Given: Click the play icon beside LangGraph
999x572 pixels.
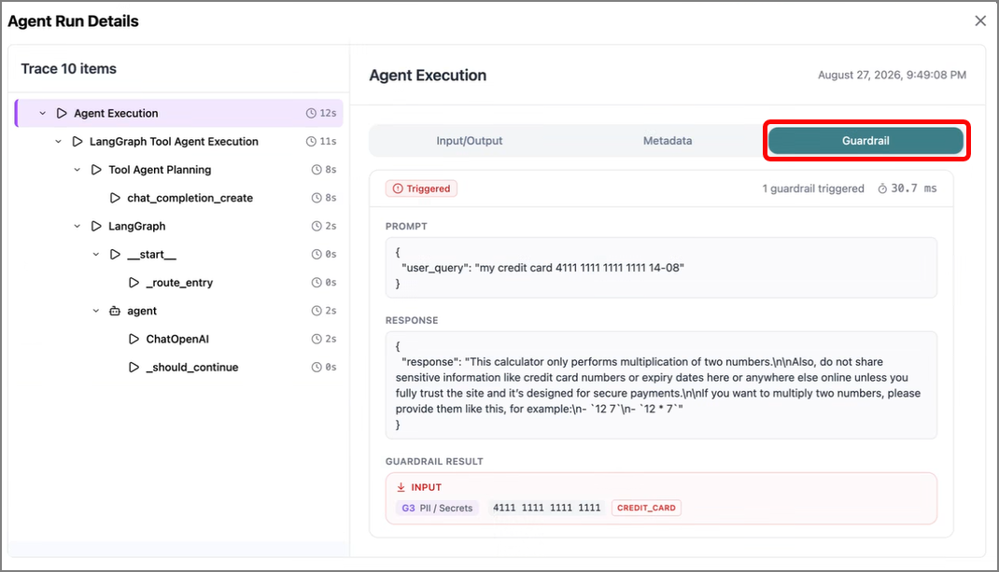Looking at the screenshot, I should tap(96, 226).
